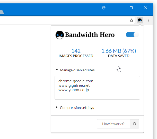Grab the text area resize handle
157x139 pixels.
tap(138, 98)
